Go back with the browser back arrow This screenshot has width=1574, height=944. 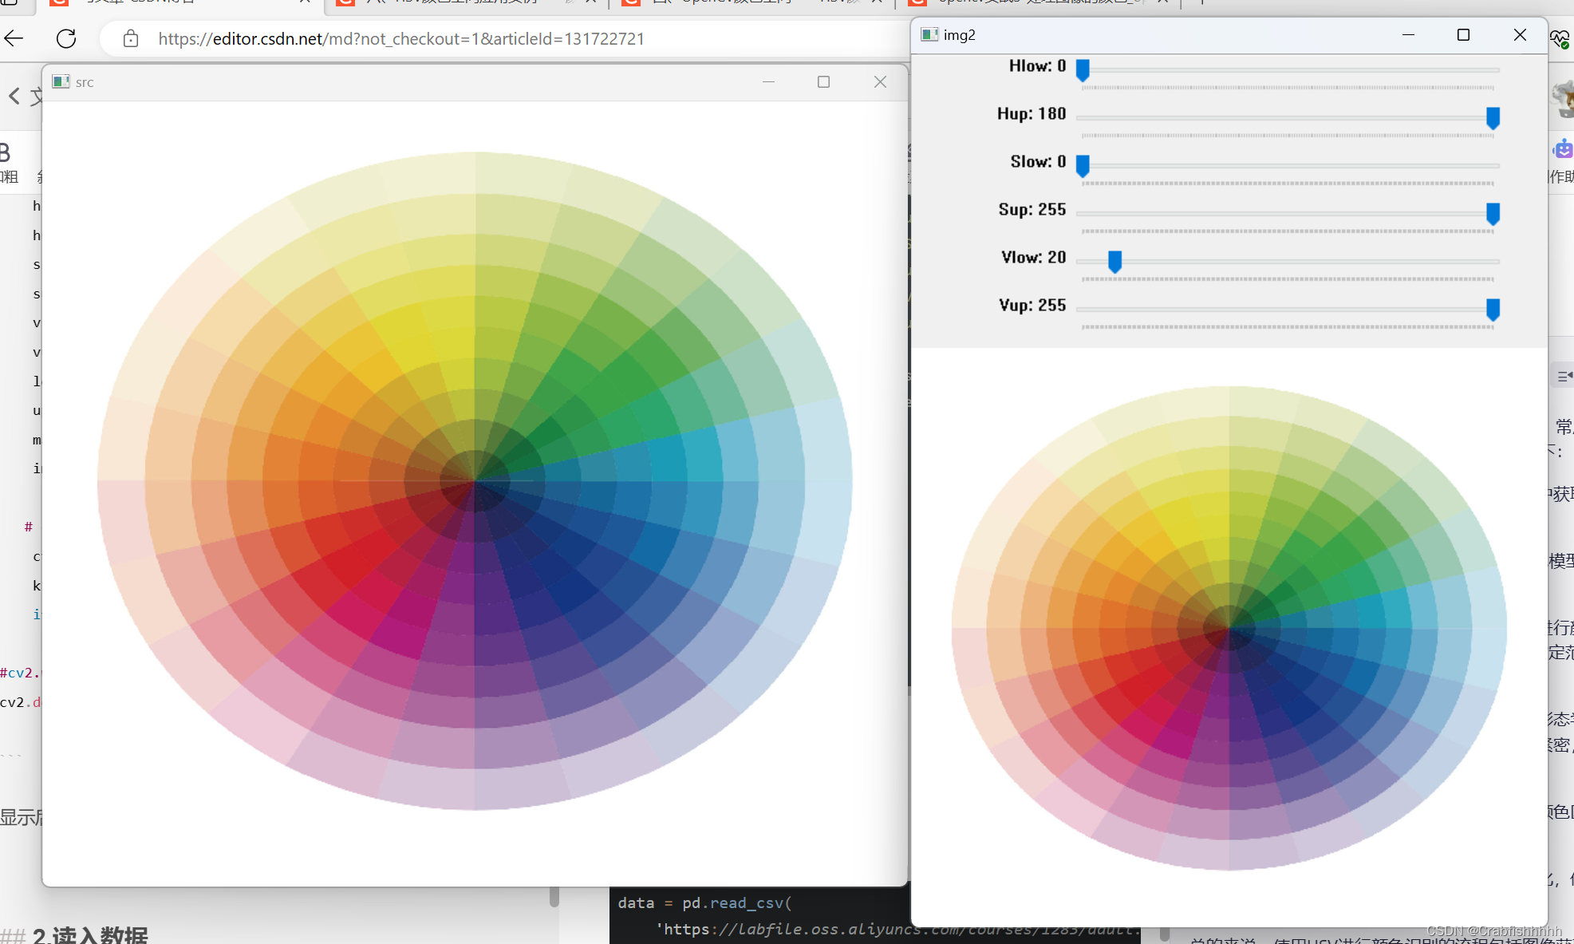[x=14, y=38]
